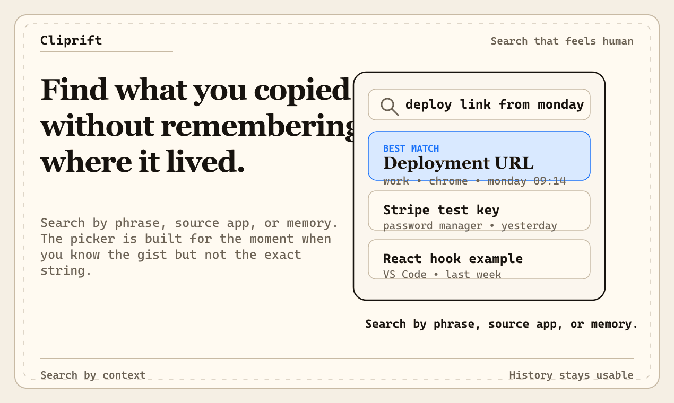
Task: Click the last week timestamp label
Action: pyautogui.click(x=473, y=274)
